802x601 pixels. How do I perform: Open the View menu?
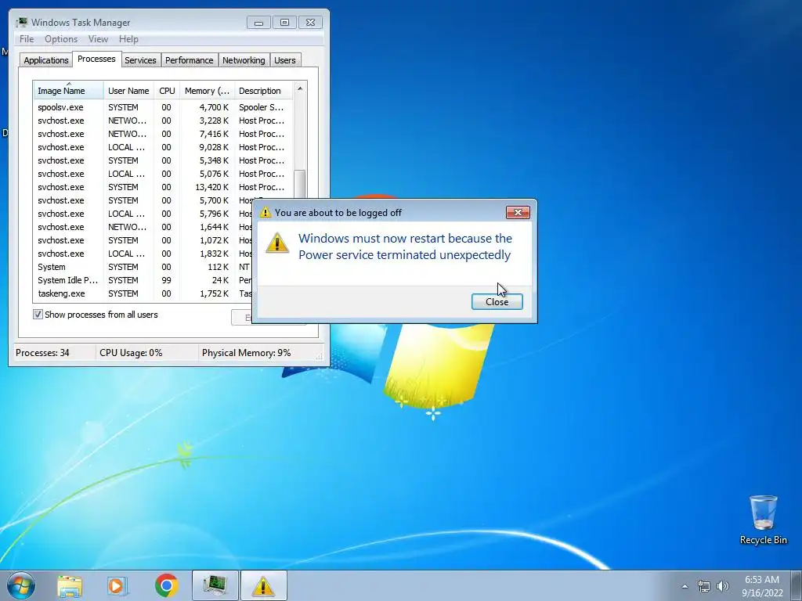(x=98, y=39)
